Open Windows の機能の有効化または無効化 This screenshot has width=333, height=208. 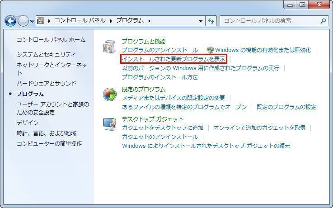click(x=263, y=50)
